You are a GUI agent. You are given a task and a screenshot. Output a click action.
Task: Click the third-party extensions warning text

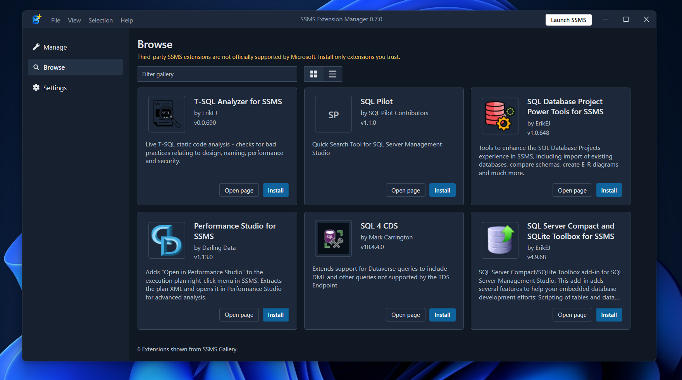[x=269, y=57]
